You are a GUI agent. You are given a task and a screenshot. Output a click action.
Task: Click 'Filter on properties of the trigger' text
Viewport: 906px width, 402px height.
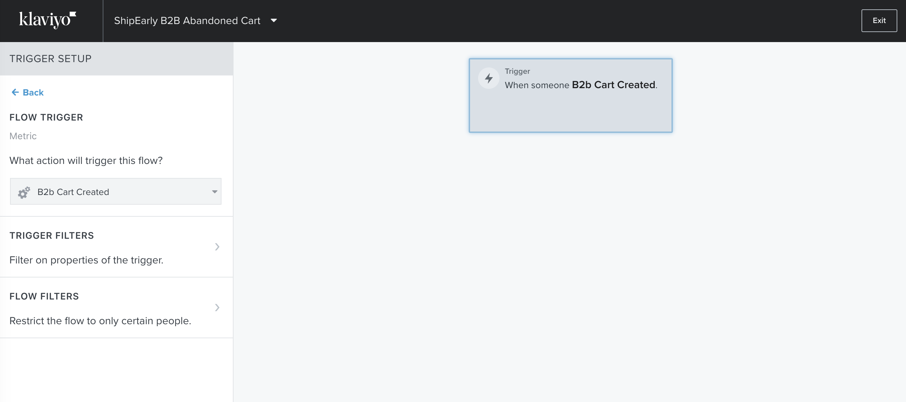click(86, 260)
